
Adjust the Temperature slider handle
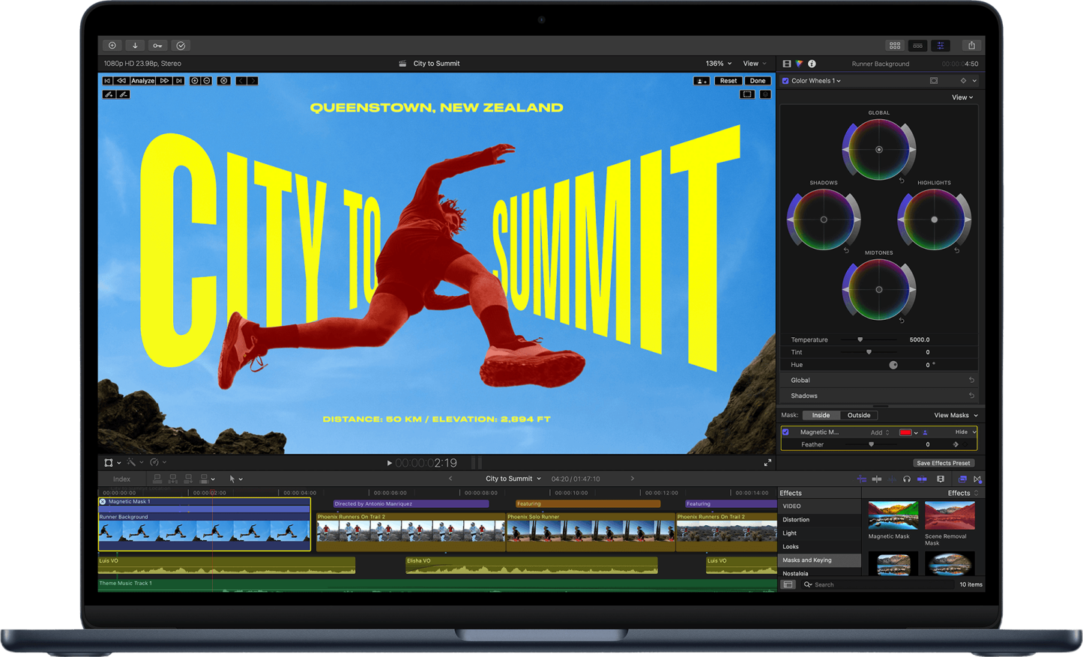860,339
